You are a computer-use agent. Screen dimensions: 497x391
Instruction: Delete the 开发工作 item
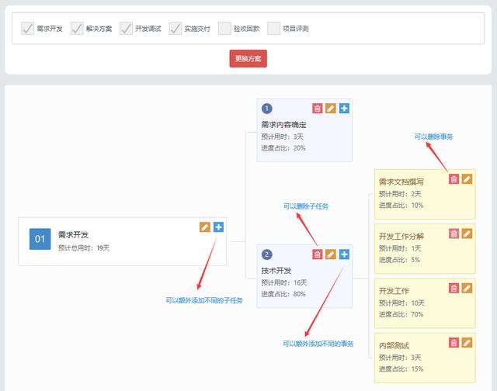pyautogui.click(x=454, y=288)
